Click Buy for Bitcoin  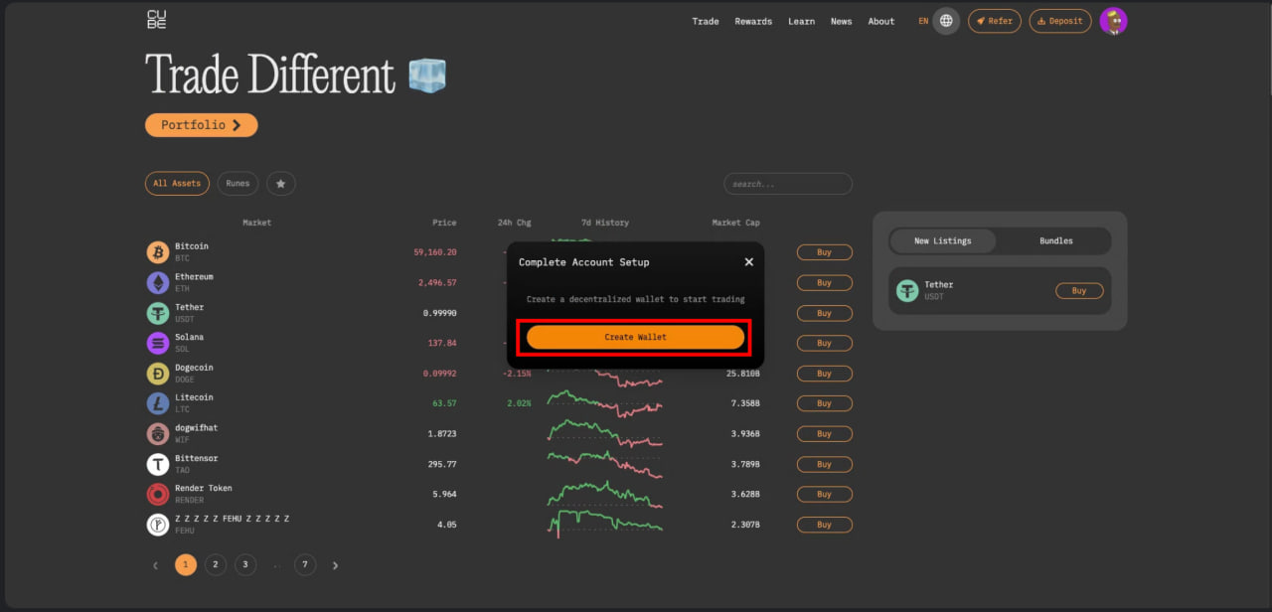click(x=825, y=252)
